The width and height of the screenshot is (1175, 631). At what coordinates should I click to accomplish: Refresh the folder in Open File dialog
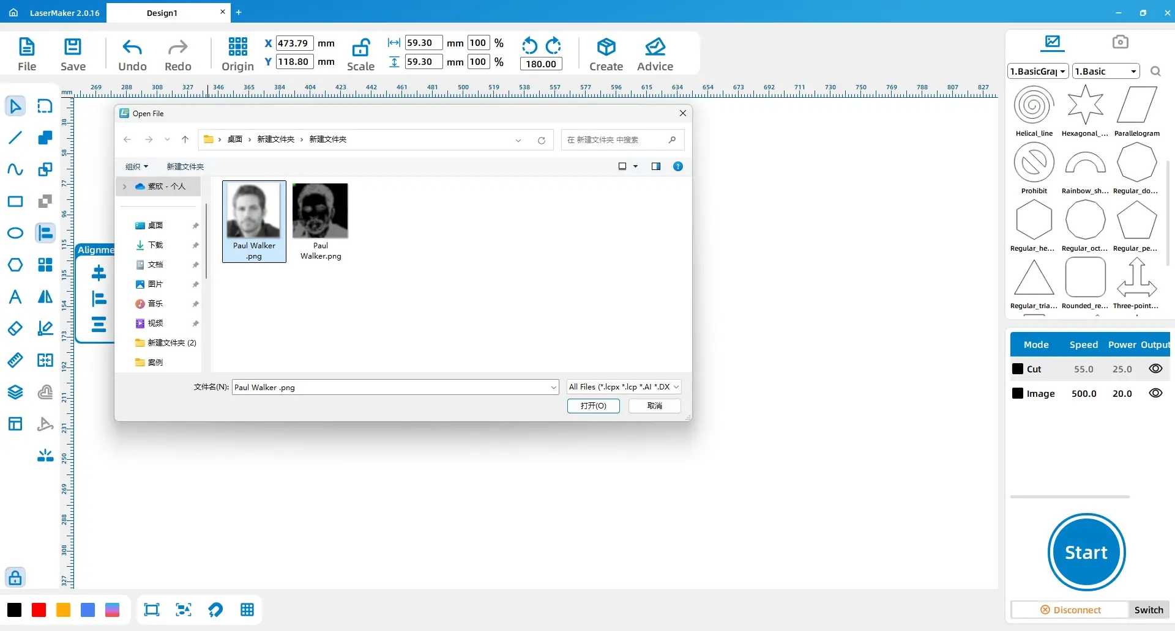541,140
